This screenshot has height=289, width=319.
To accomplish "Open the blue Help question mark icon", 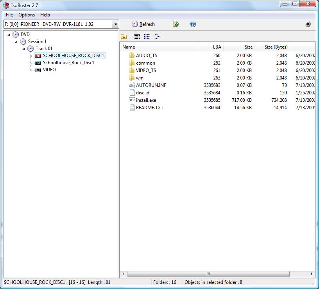I will [193, 24].
